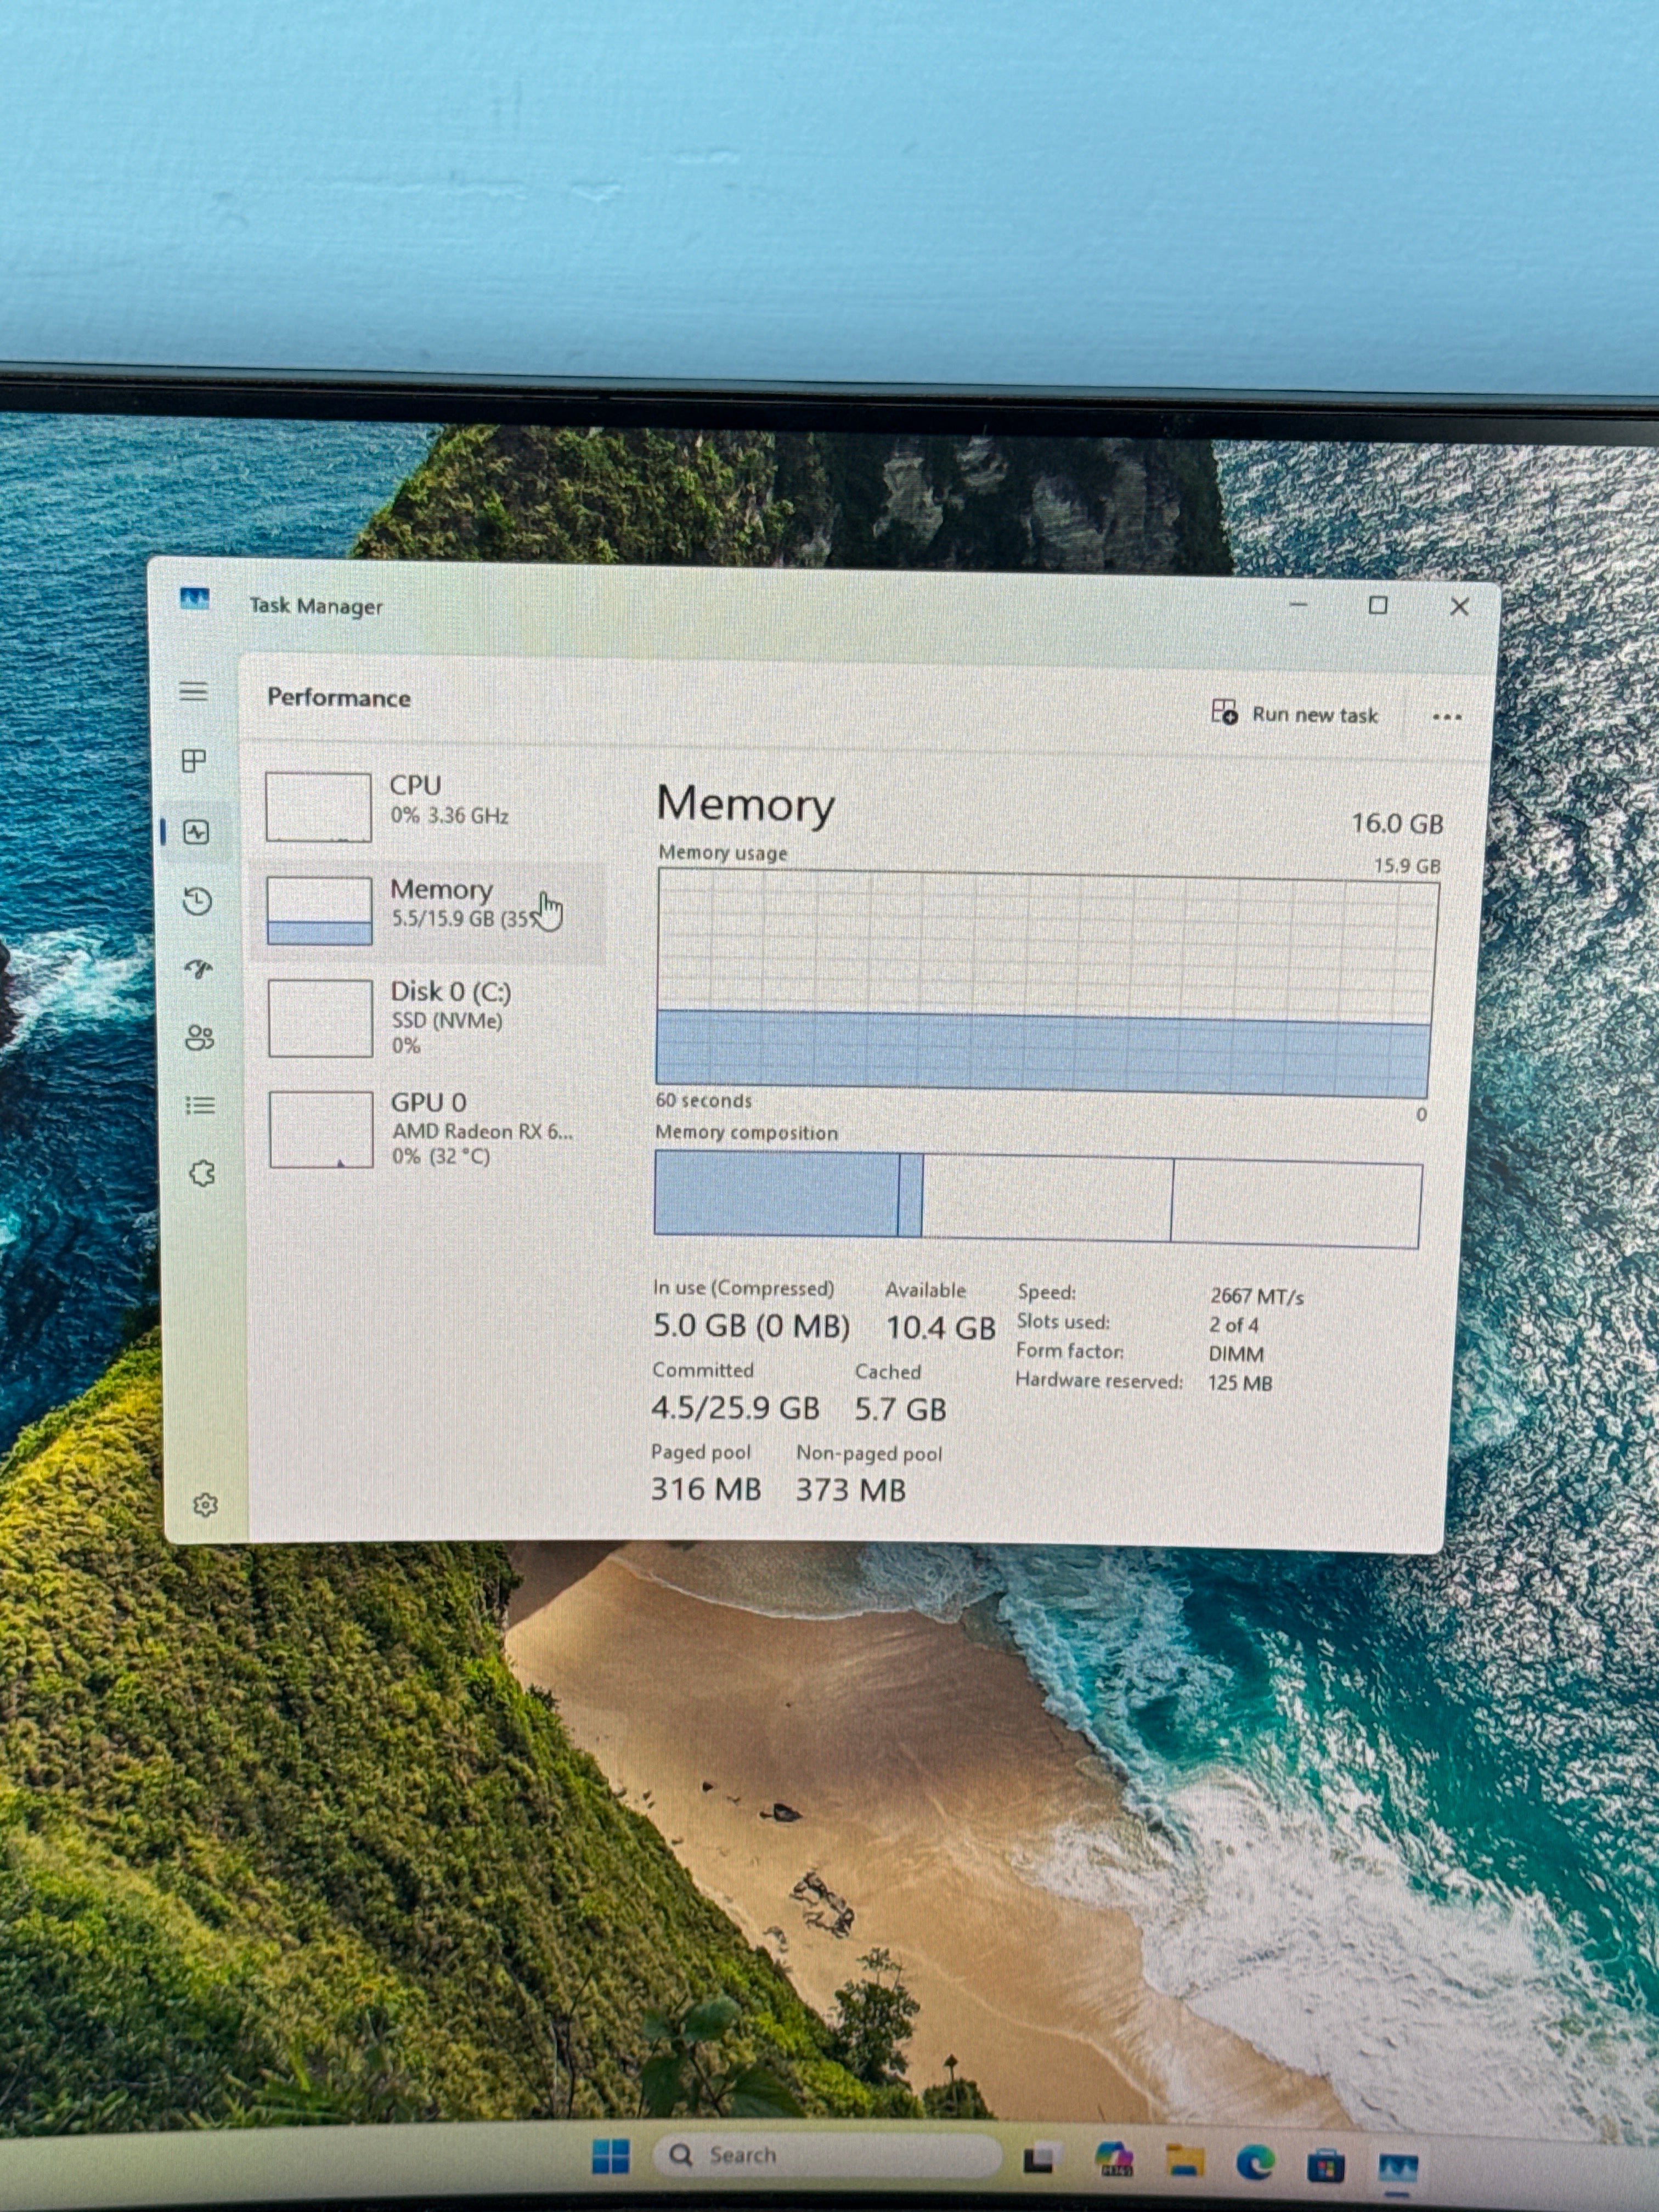This screenshot has width=1659, height=2212.
Task: Click the CPU mini graph thumbnail
Action: (318, 806)
